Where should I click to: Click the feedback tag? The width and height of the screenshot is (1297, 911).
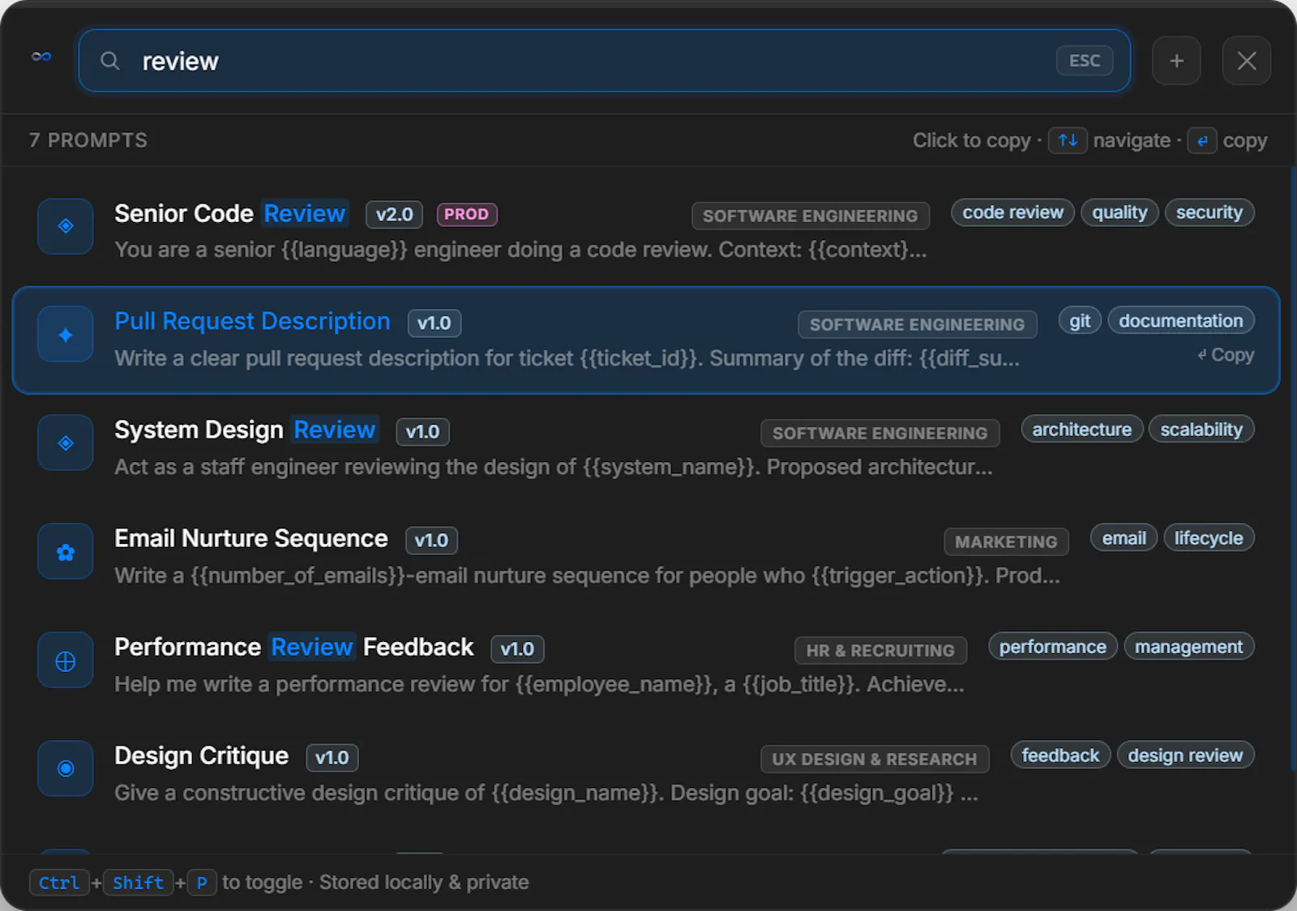(x=1060, y=755)
